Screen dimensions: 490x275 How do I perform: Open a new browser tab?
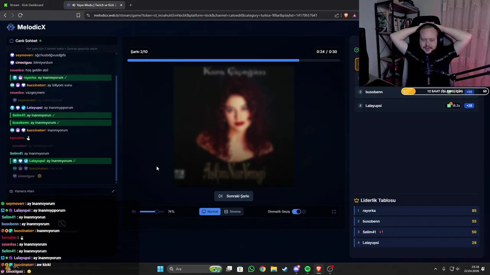131,5
